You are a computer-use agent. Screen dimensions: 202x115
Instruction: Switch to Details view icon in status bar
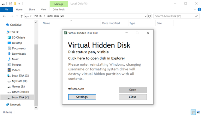(193, 112)
